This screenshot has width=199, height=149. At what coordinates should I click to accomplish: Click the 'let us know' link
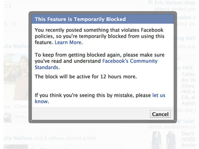(159, 95)
